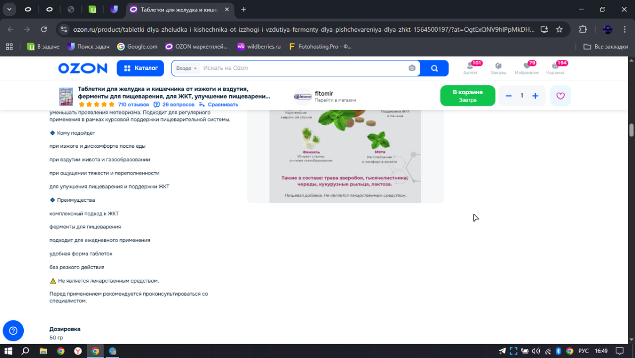
Task: Click the page vertical scrollbar thumb
Action: [632, 130]
